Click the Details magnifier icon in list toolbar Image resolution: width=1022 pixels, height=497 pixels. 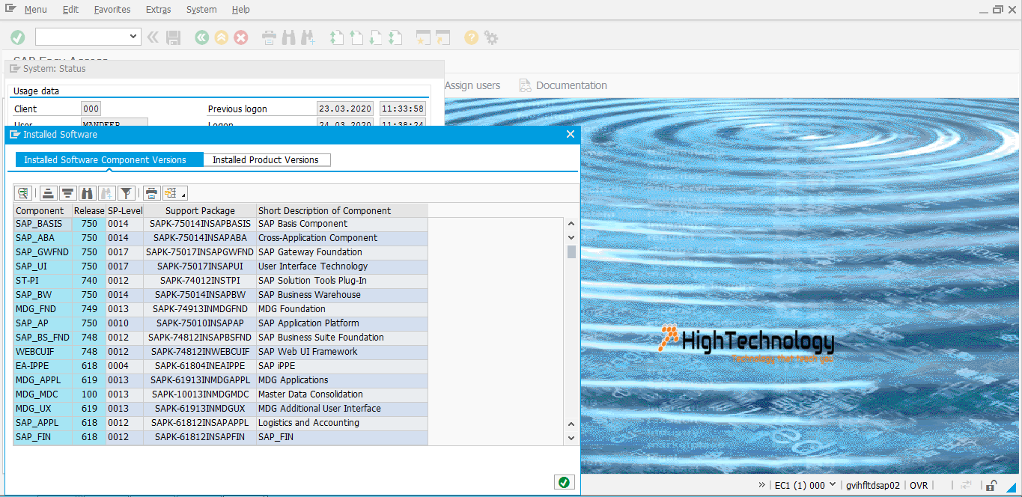point(23,193)
